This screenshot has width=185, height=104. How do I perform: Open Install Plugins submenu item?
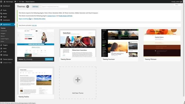5,39
